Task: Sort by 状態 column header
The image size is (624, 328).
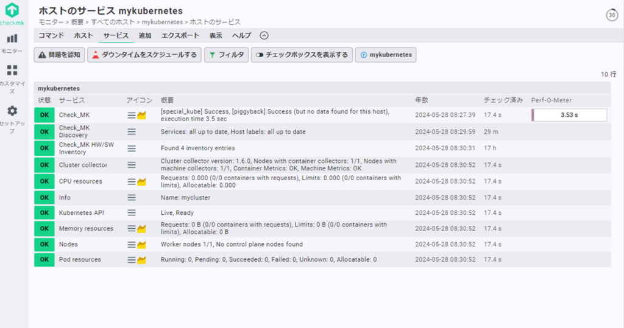Action: coord(44,100)
